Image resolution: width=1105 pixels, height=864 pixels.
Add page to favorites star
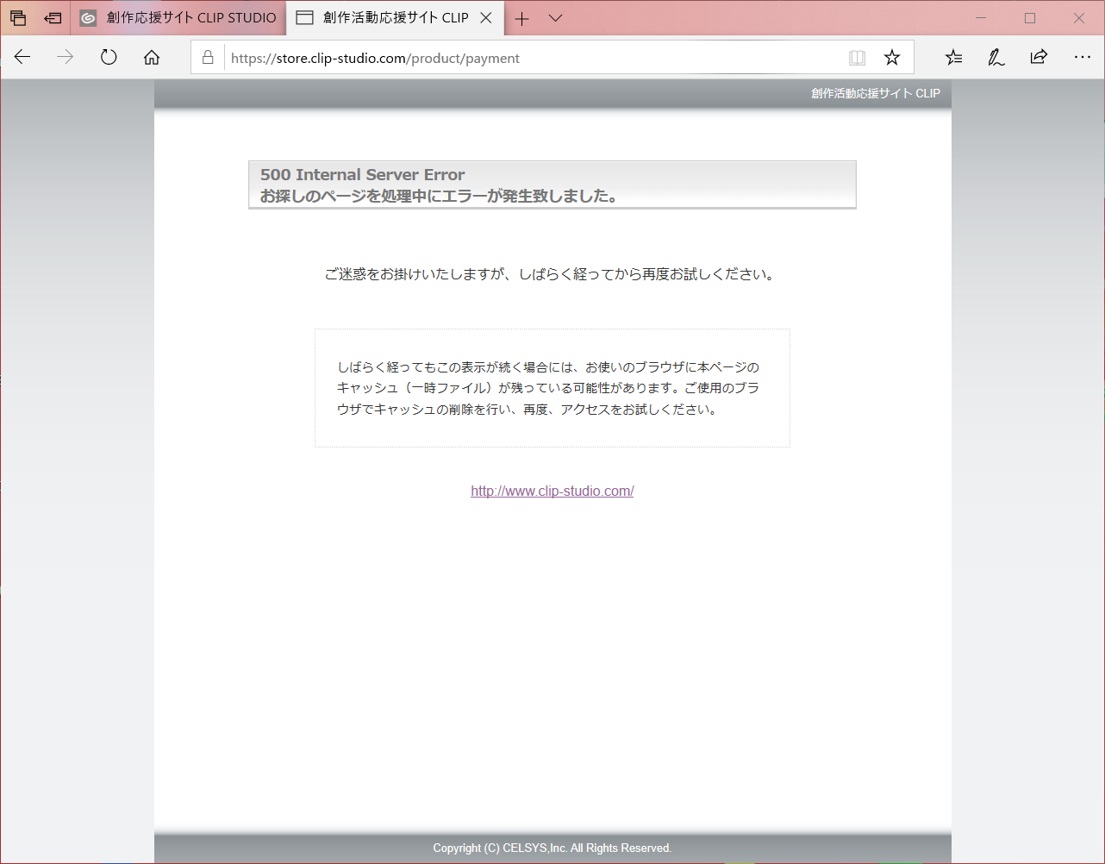(x=892, y=58)
